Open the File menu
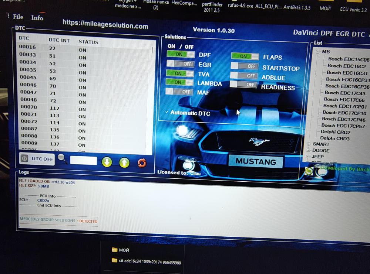This screenshot has width=370, height=274. 18,17
